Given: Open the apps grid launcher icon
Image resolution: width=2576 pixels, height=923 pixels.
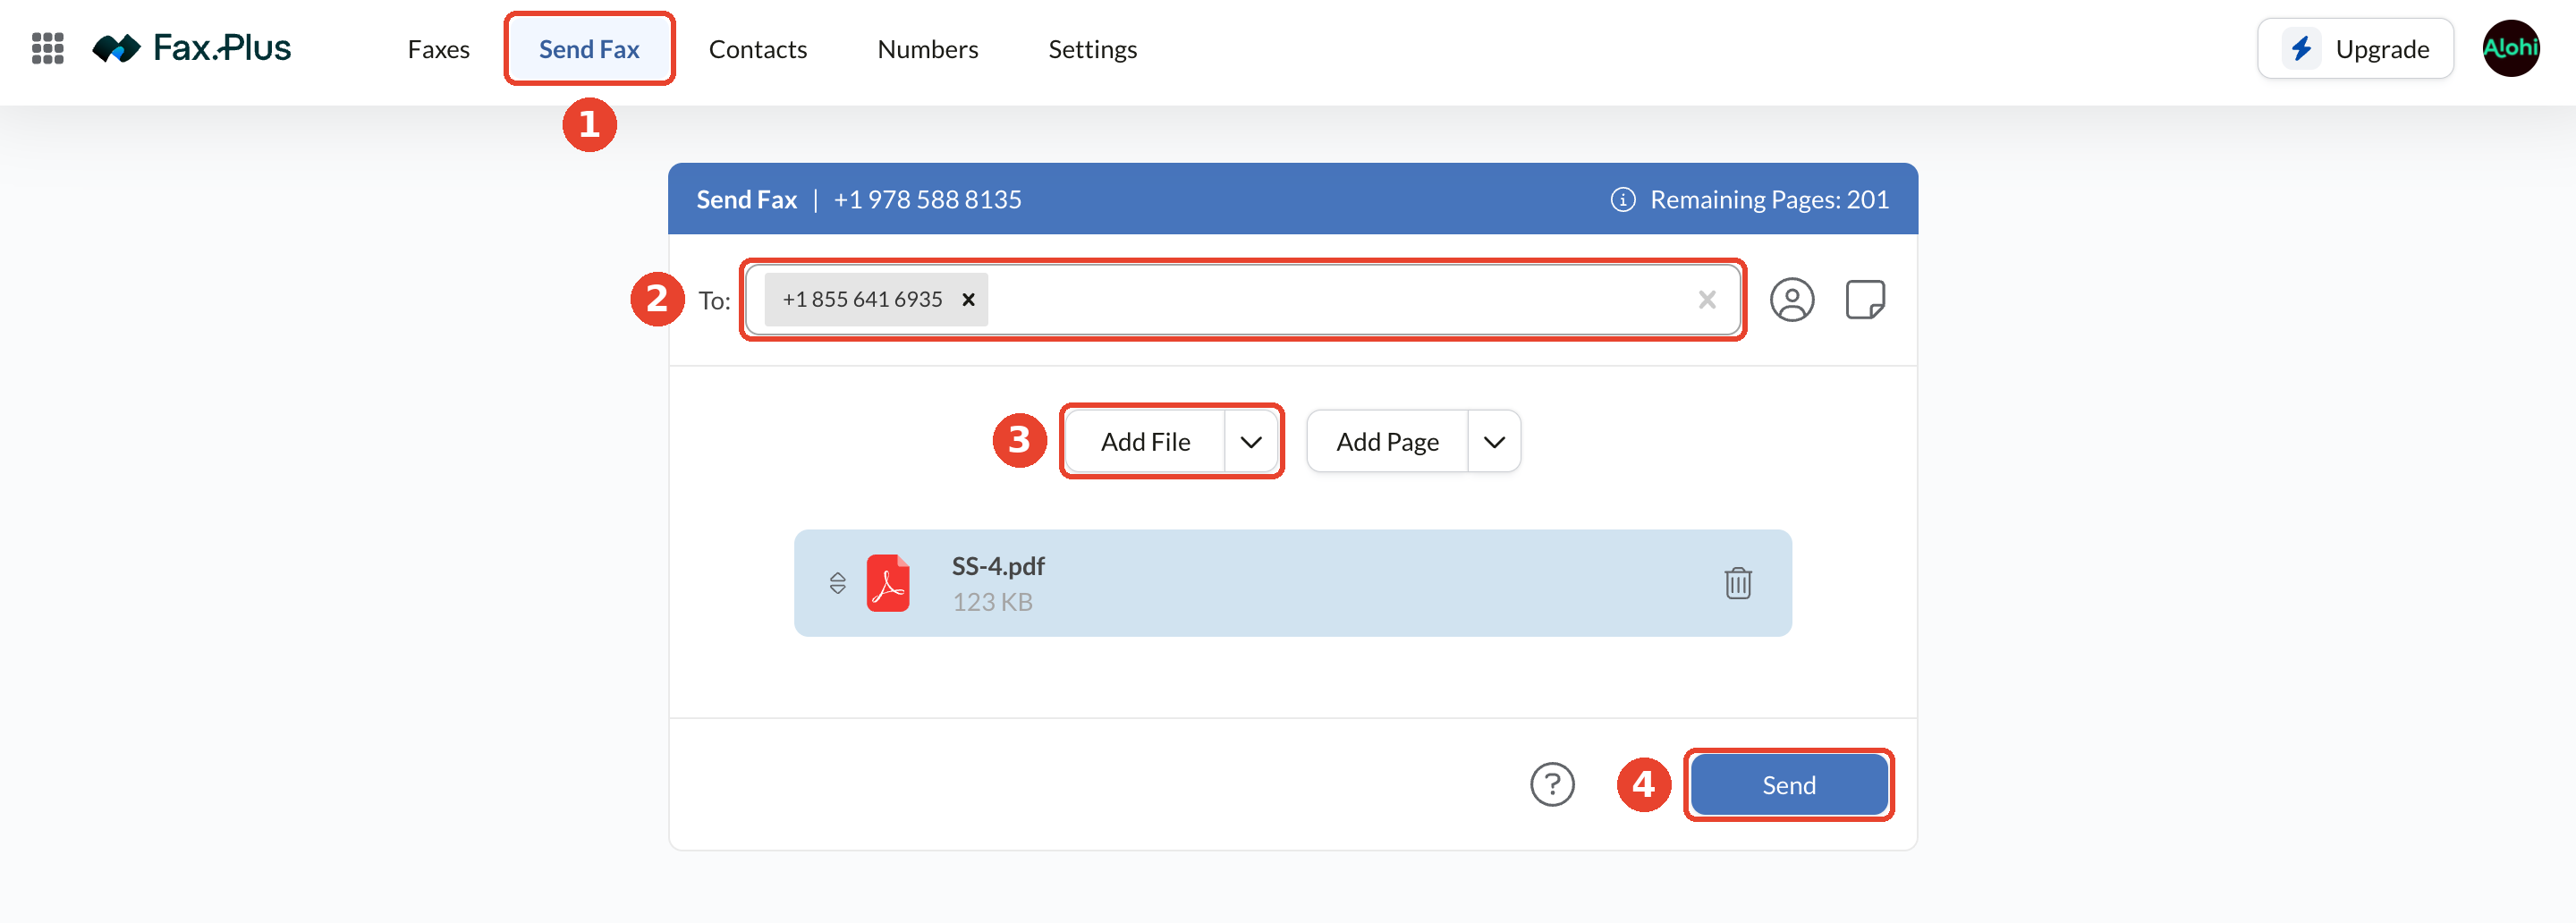Looking at the screenshot, I should (47, 48).
